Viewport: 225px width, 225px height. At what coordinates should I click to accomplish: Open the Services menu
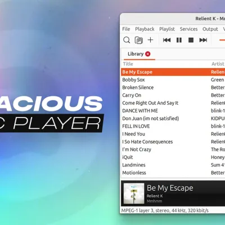click(x=188, y=29)
